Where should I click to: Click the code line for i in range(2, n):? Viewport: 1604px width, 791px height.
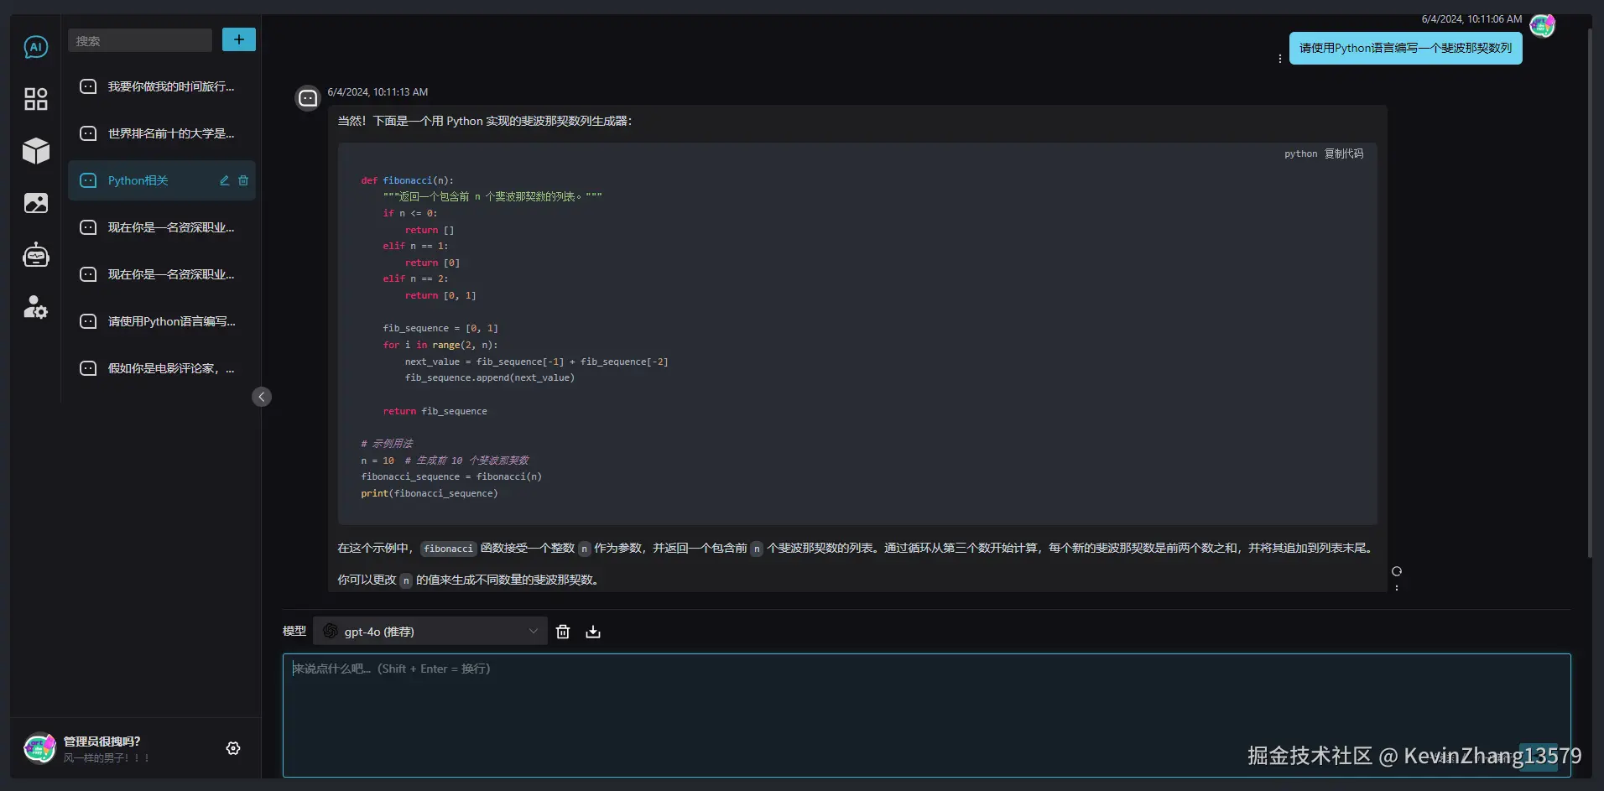[440, 345]
